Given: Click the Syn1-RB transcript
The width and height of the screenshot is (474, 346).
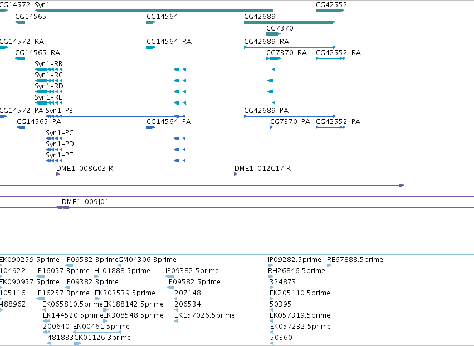Looking at the screenshot, I should pyautogui.click(x=155, y=70).
